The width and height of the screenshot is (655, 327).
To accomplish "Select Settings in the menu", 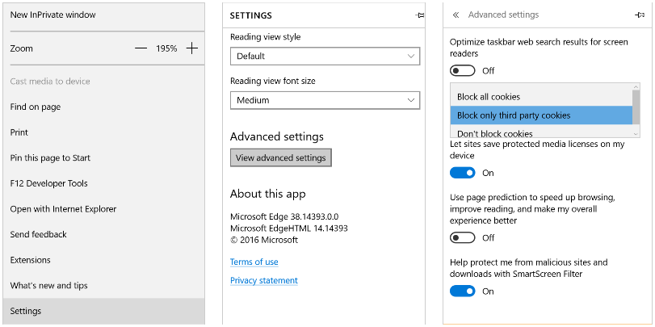I will point(26,311).
